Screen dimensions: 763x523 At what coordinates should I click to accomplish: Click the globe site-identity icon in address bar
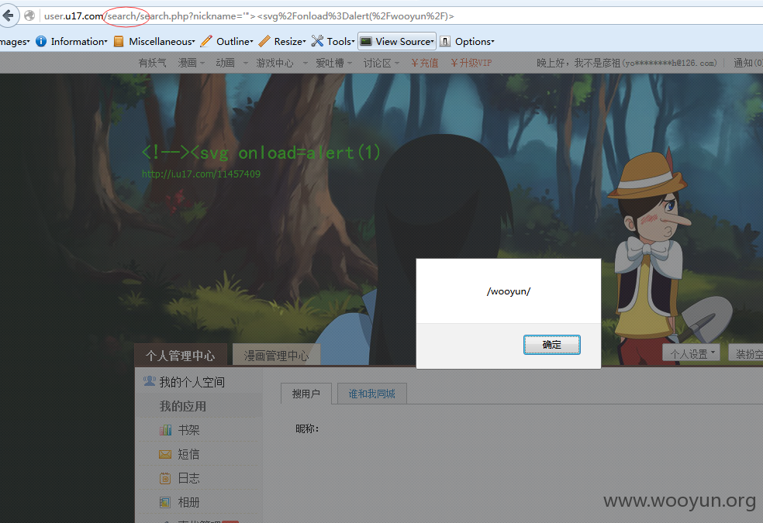(29, 15)
